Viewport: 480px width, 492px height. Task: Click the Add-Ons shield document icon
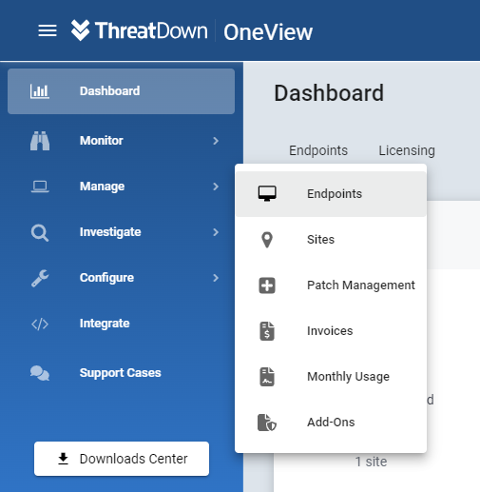pyautogui.click(x=267, y=423)
